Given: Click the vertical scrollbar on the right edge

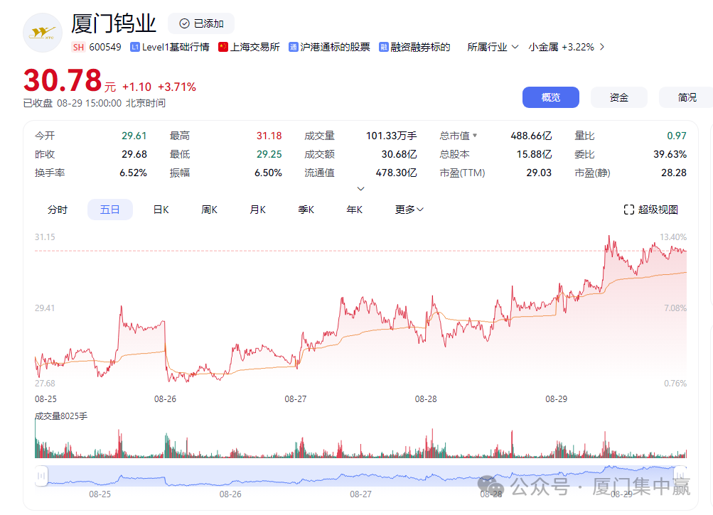Looking at the screenshot, I should coord(709,142).
